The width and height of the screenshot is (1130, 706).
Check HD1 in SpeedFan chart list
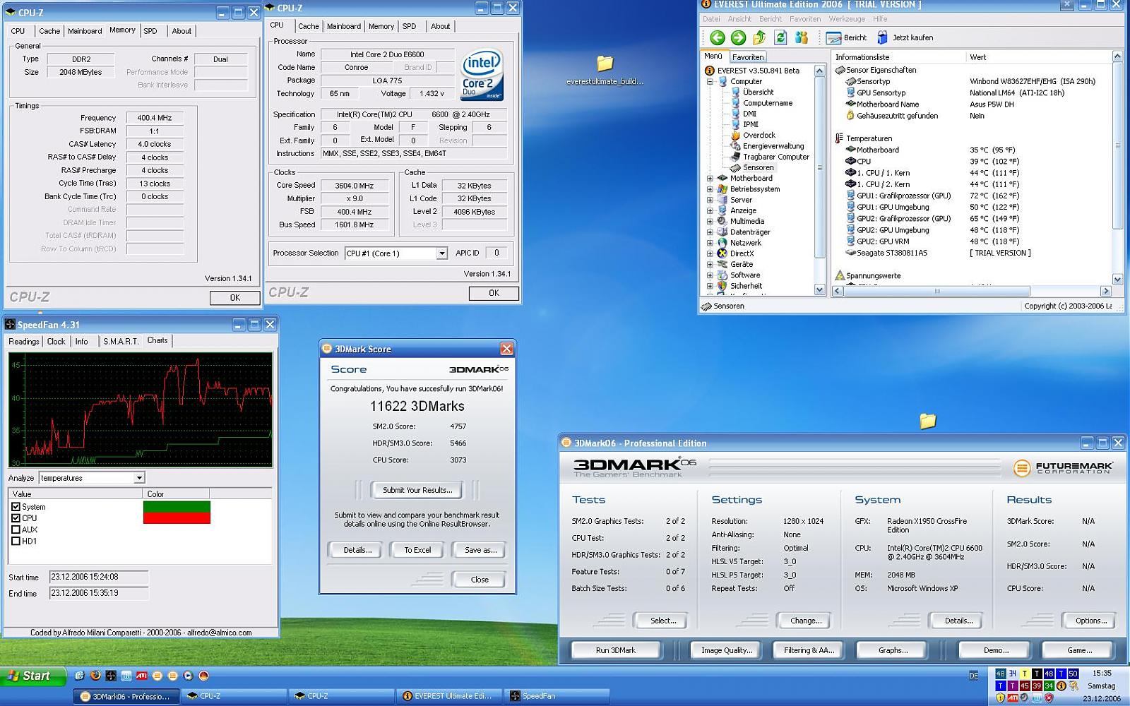[x=16, y=541]
